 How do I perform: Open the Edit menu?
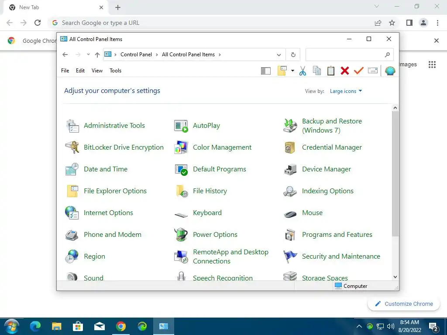[80, 71]
